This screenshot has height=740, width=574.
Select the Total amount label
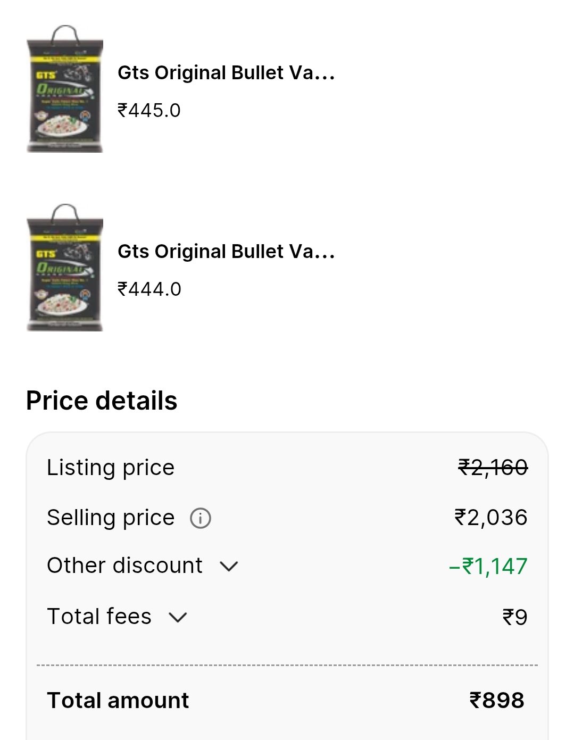(118, 701)
